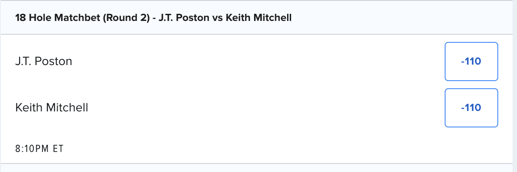Add Keith Mitchell to win to betslip
Image resolution: width=517 pixels, height=172 pixels.
click(471, 107)
